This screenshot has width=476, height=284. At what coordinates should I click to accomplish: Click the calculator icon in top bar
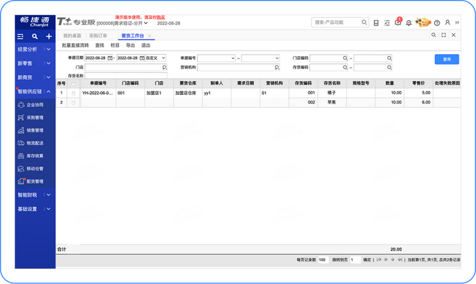(x=376, y=23)
